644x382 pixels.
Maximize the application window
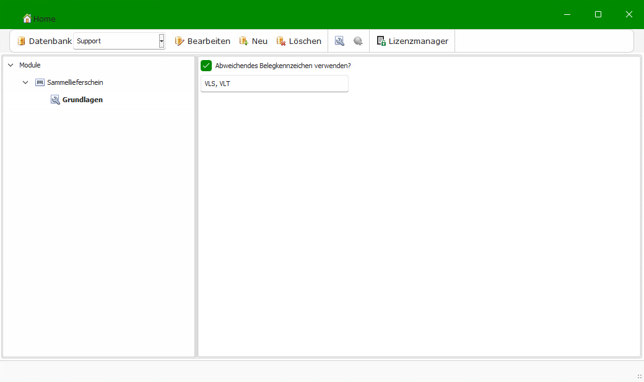598,14
